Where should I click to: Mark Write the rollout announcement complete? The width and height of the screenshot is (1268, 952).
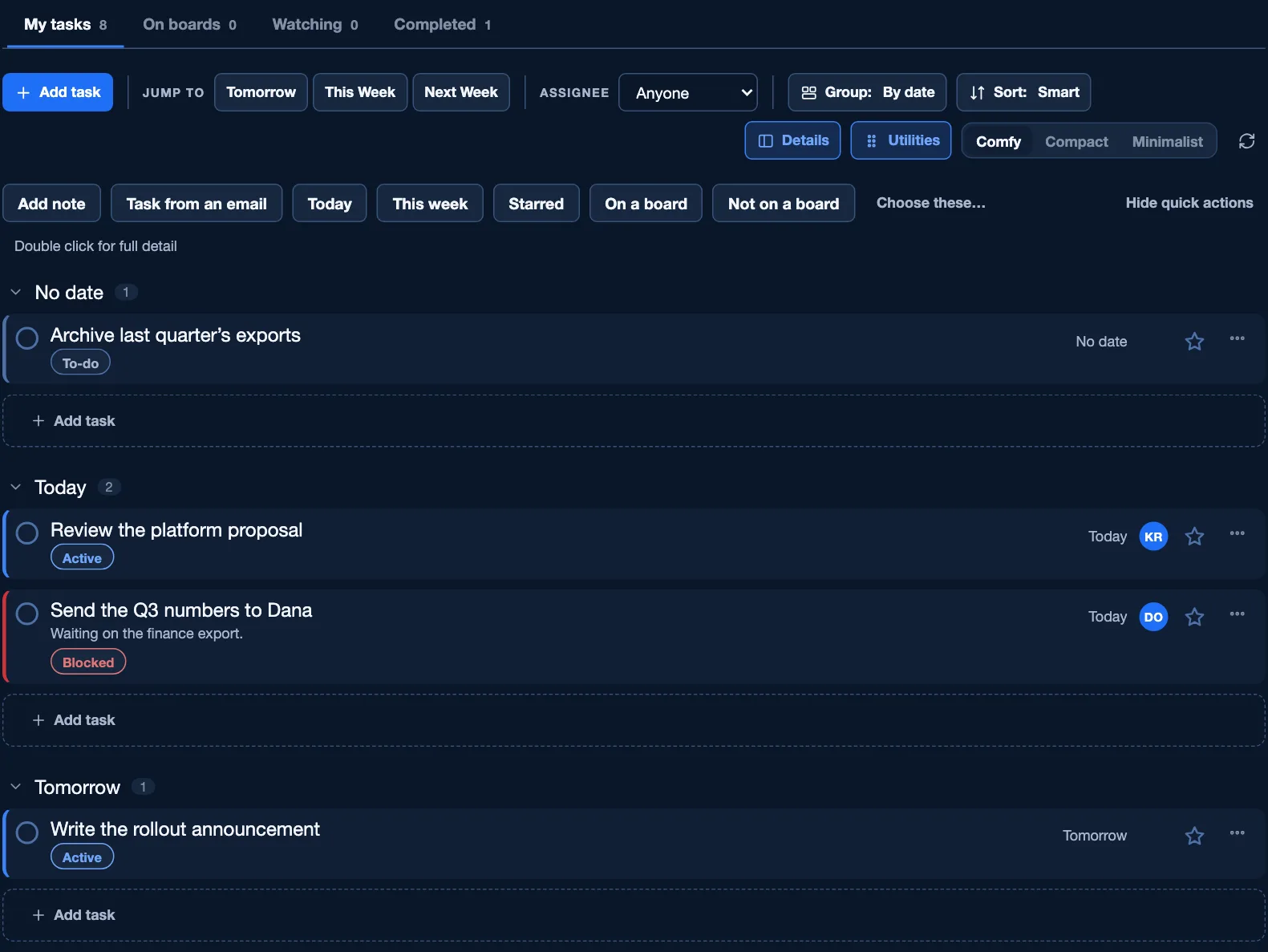pyautogui.click(x=27, y=832)
